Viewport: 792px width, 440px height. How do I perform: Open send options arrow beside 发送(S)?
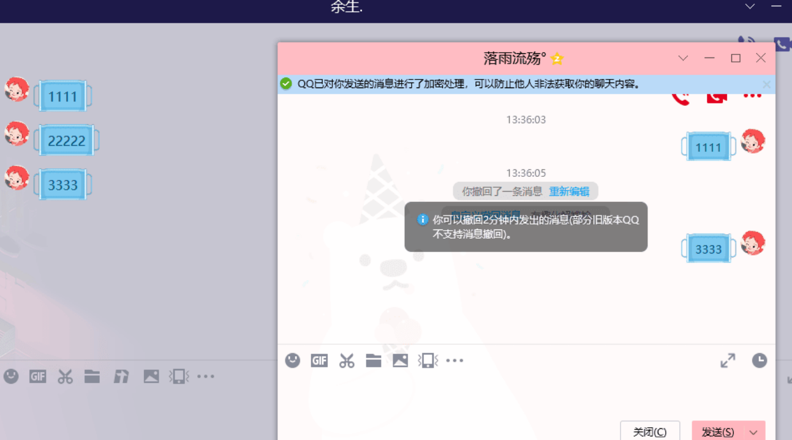pos(753,432)
